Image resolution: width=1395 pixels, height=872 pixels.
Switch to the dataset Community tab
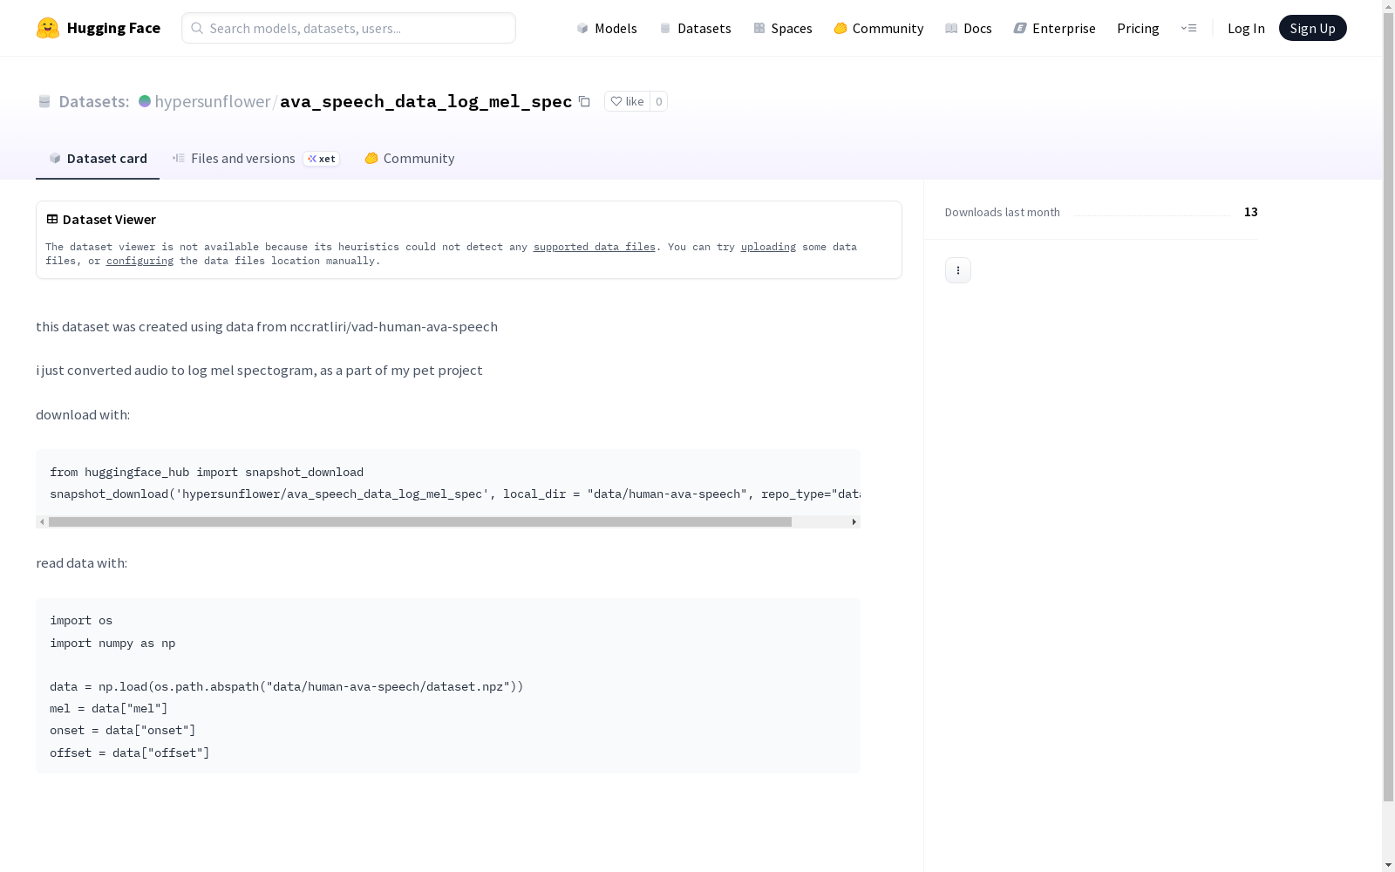tap(409, 158)
